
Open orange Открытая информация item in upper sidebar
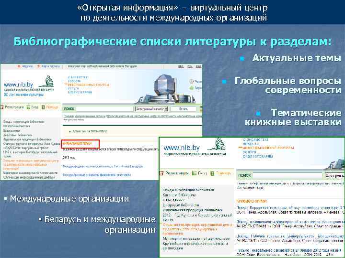31,164
